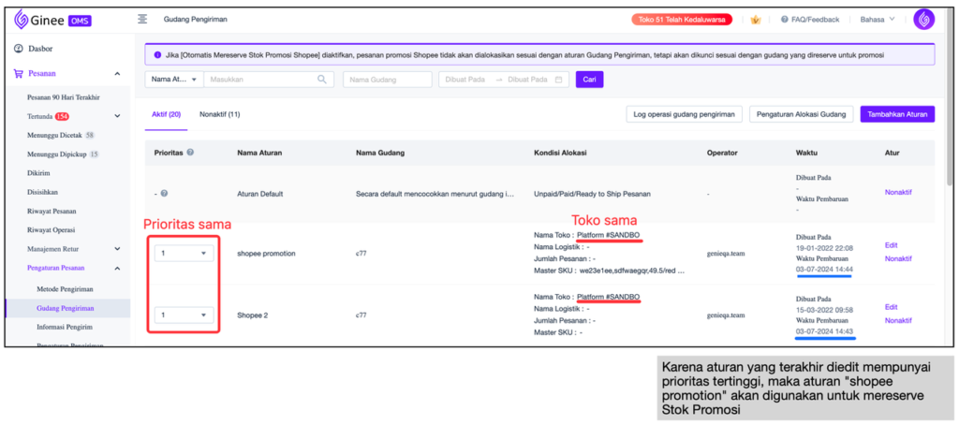Click the Master SKU 'we23e1ee' text

tap(632, 271)
